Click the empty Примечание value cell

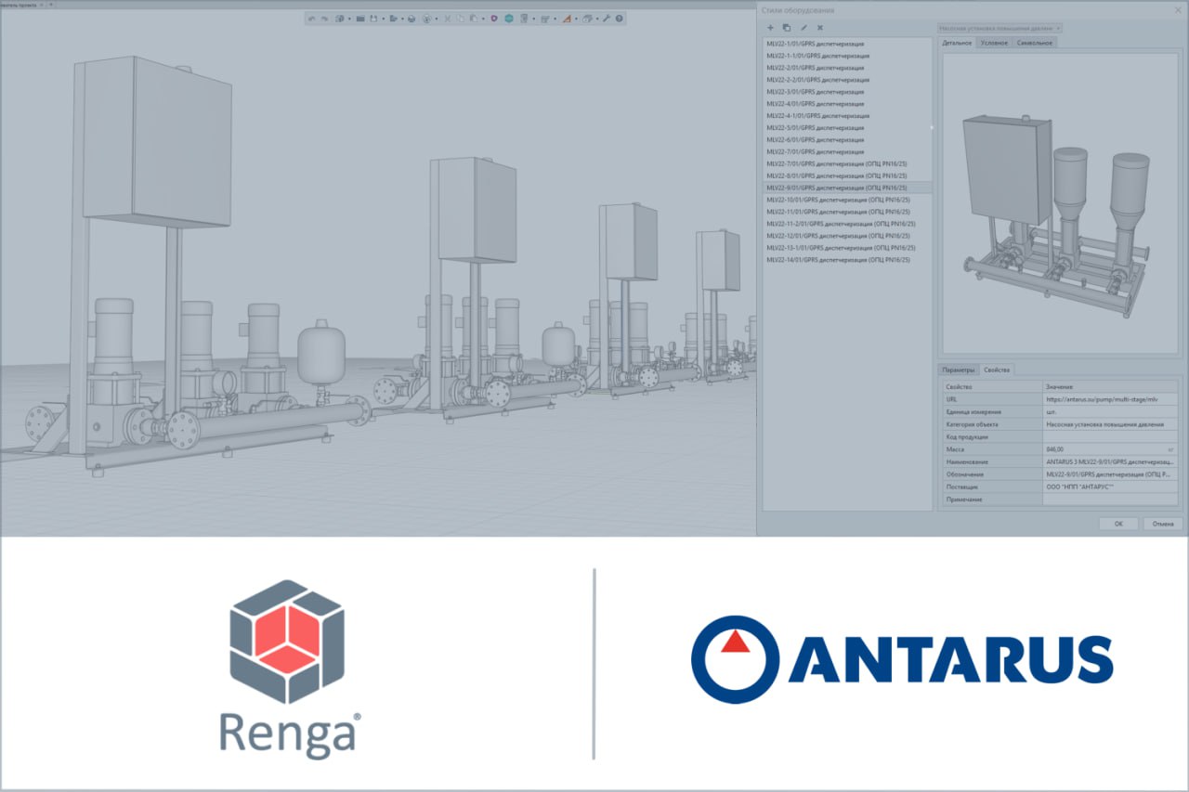point(1110,500)
